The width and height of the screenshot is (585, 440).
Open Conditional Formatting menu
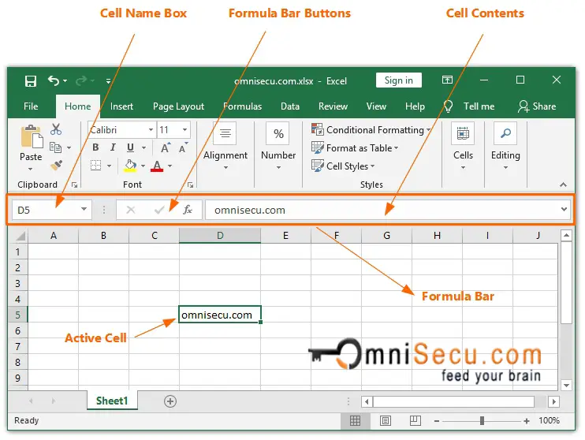click(x=371, y=130)
